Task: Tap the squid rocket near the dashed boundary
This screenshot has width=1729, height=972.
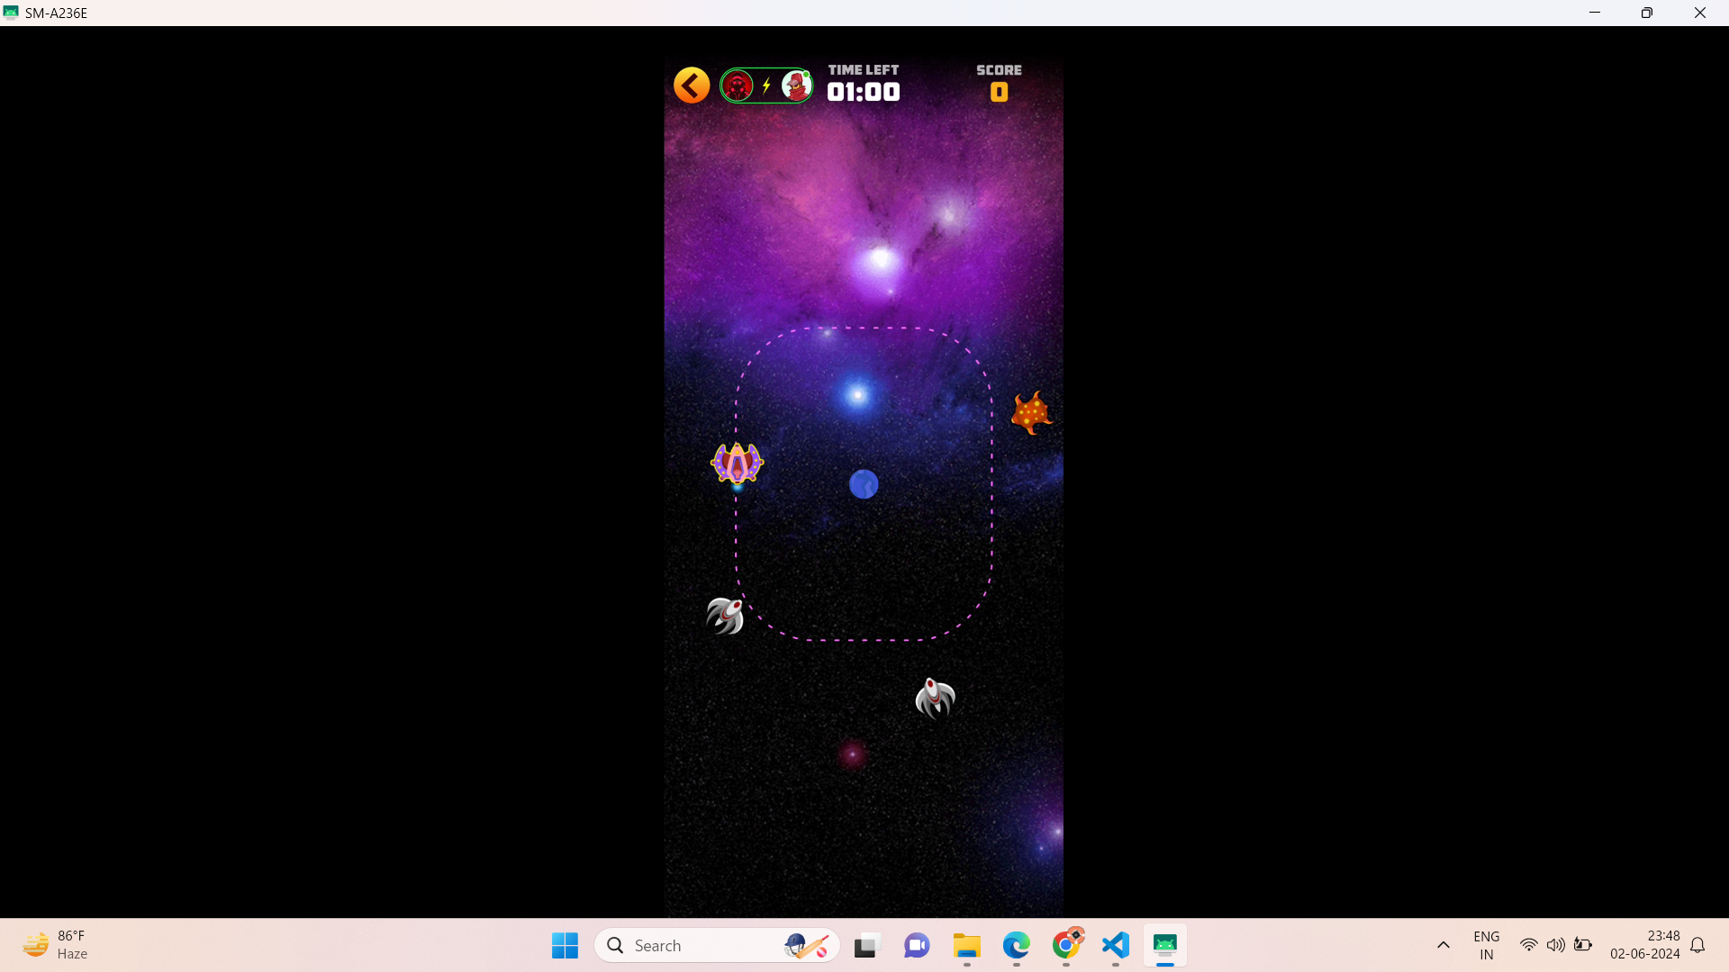Action: click(x=726, y=613)
